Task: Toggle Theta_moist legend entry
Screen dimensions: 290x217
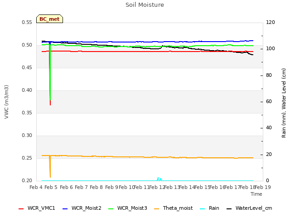Action: [x=173, y=208]
